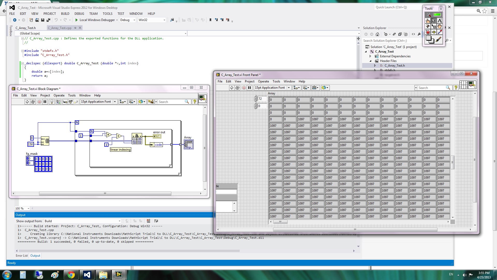
Task: Click the foreground color swatch in Tools palette
Action: [x=429, y=38]
